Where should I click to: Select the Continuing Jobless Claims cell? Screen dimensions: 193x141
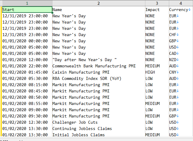[x=99, y=128]
